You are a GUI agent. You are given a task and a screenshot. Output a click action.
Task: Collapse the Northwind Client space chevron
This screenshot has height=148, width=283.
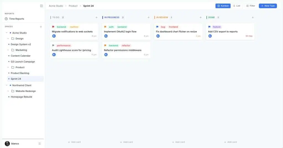point(7,85)
